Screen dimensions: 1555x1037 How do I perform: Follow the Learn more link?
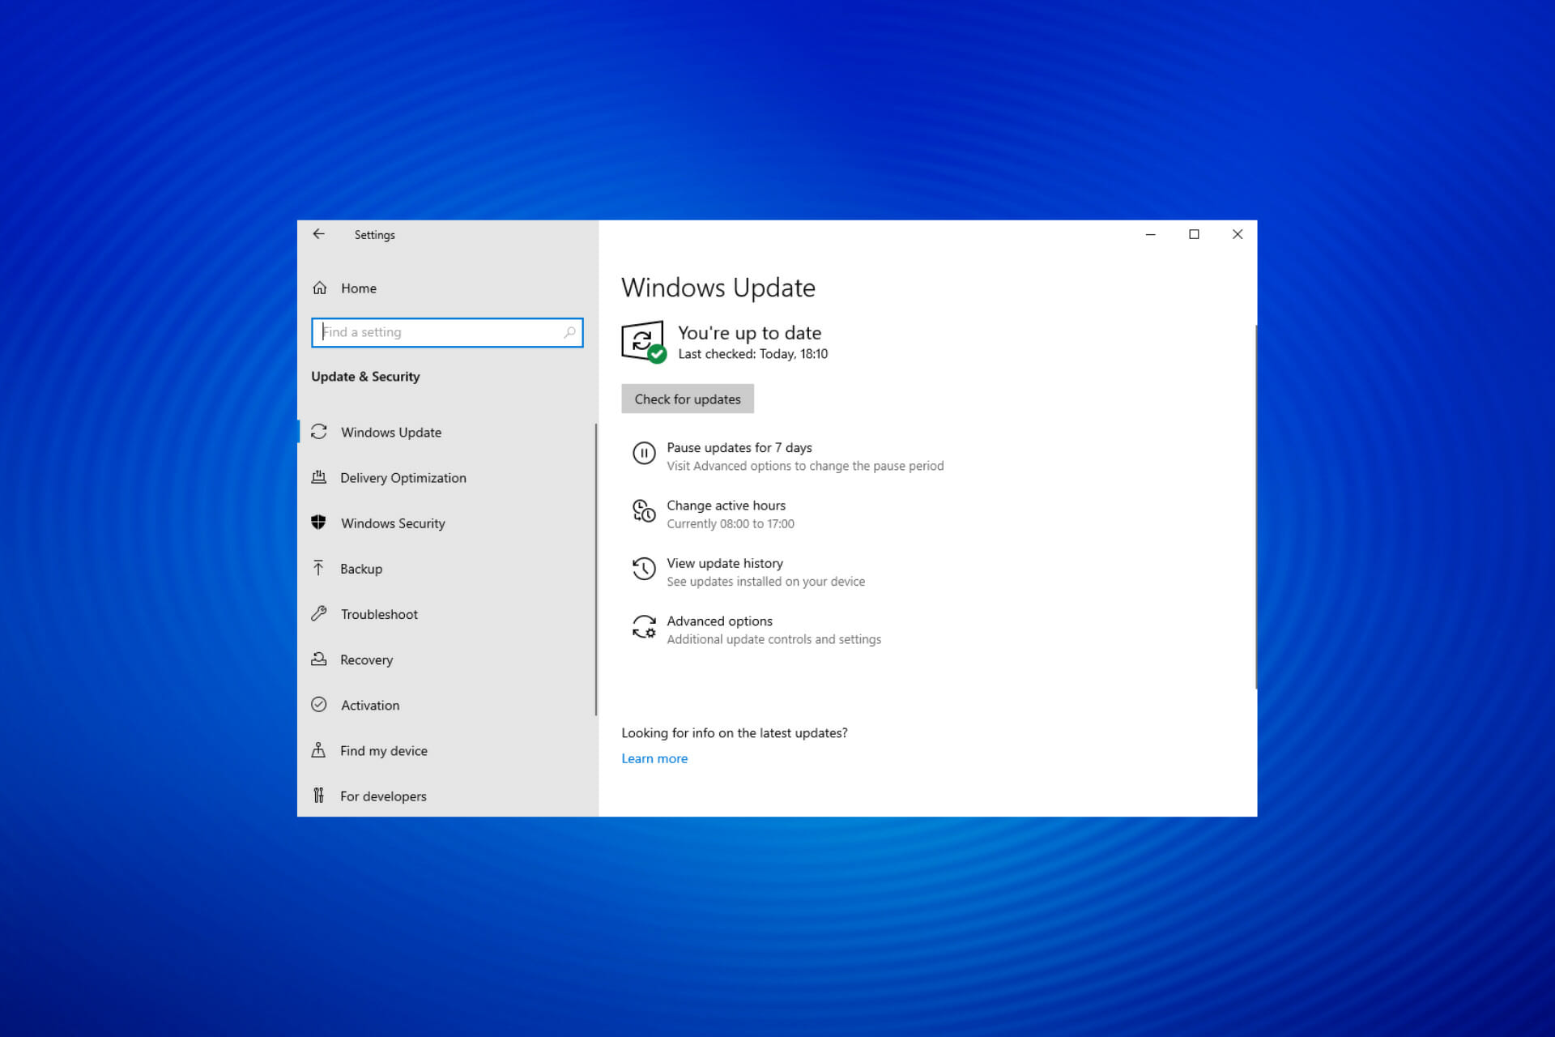coord(654,758)
